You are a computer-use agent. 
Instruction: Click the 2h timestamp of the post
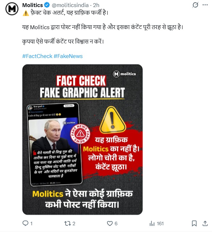(x=96, y=5)
